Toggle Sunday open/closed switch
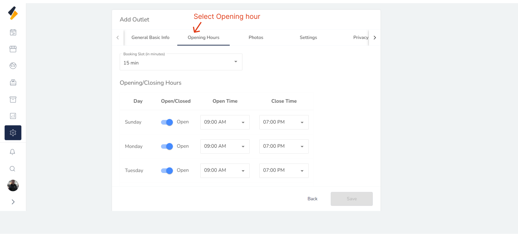 click(167, 122)
